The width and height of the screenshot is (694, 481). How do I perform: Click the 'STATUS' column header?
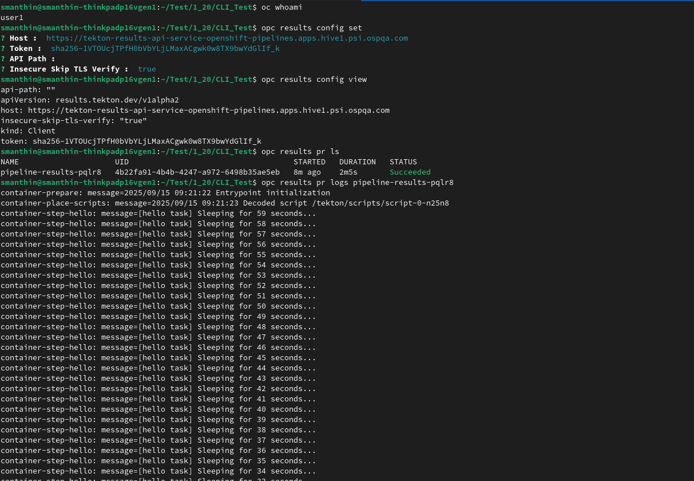(403, 162)
